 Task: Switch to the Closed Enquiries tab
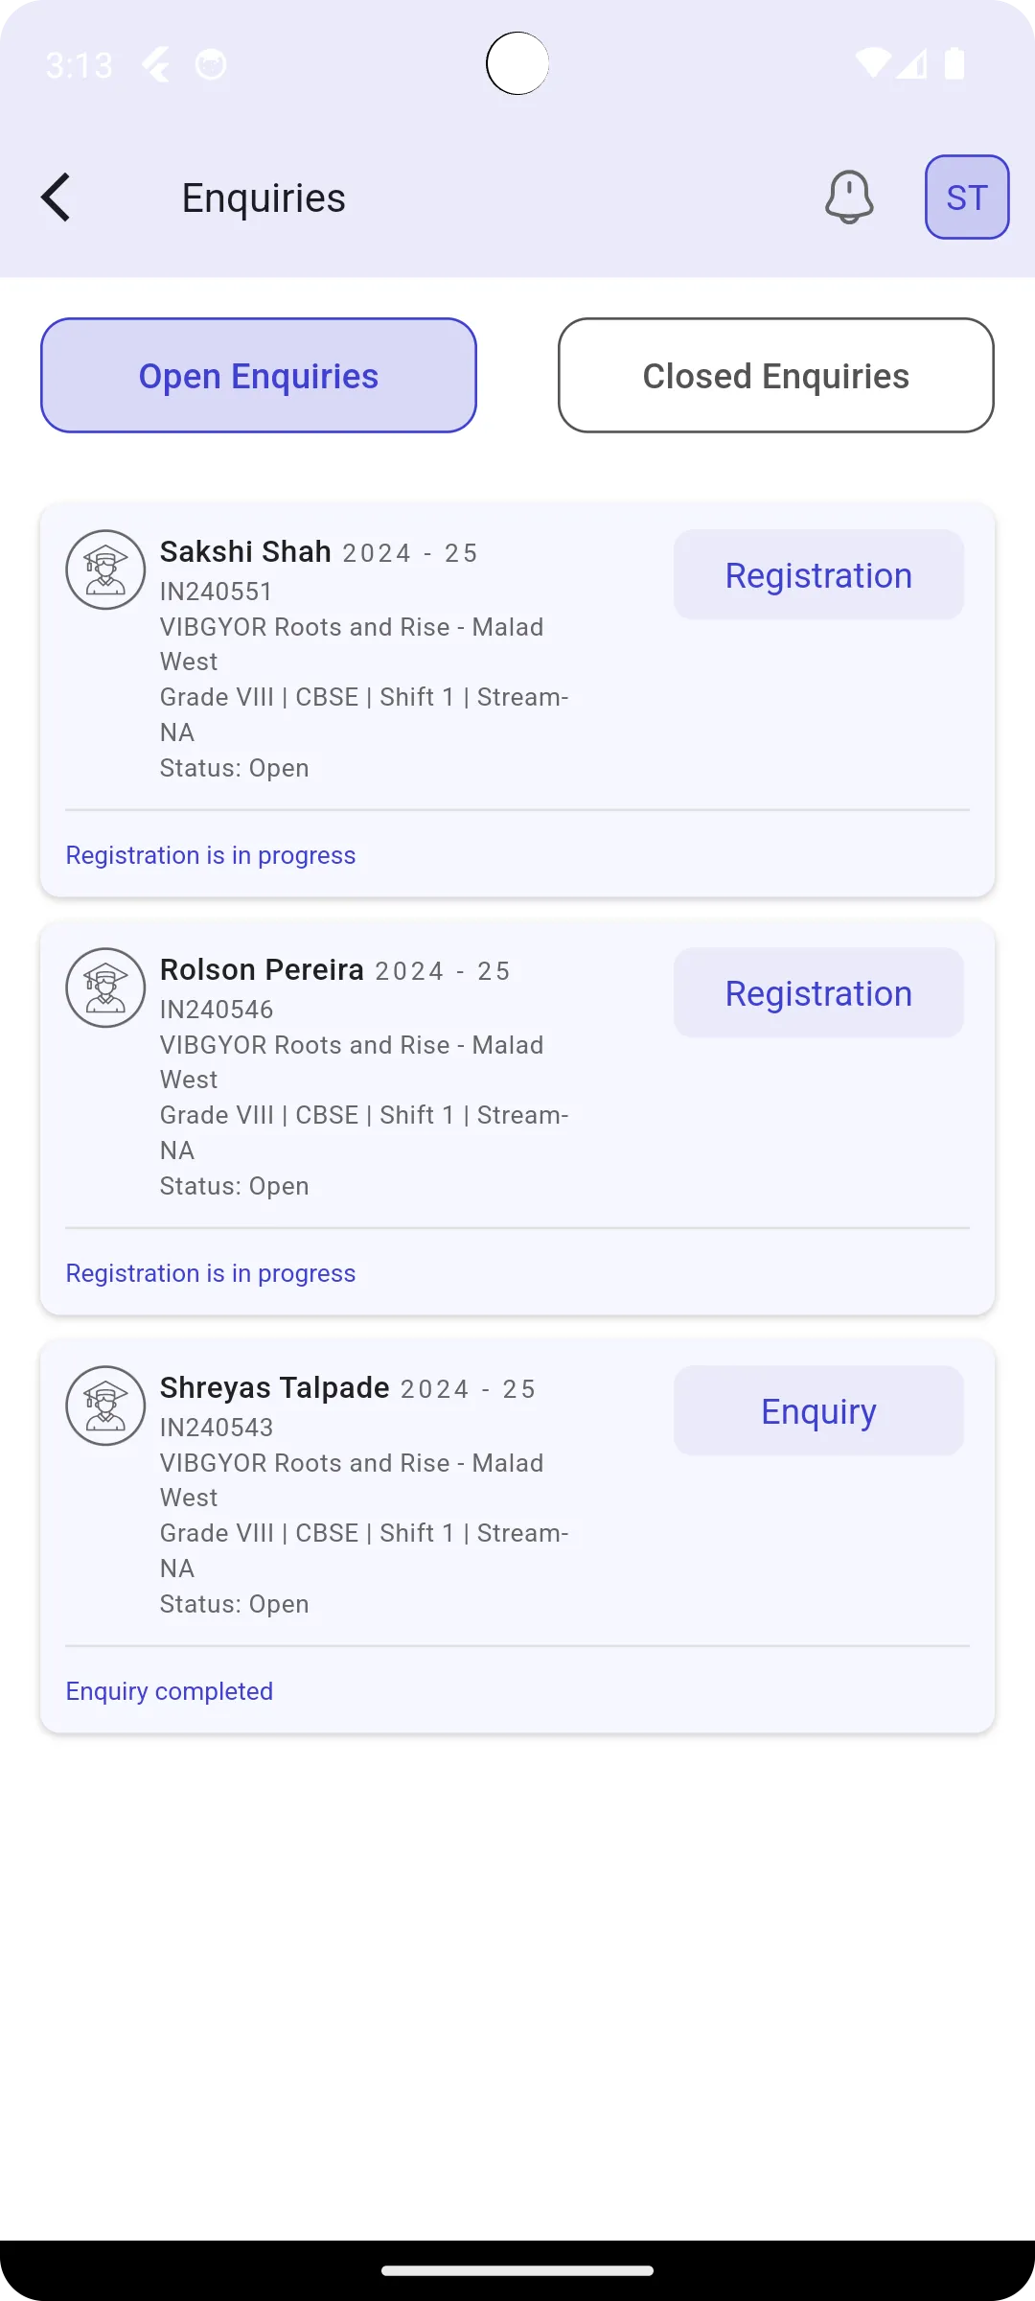(x=775, y=376)
